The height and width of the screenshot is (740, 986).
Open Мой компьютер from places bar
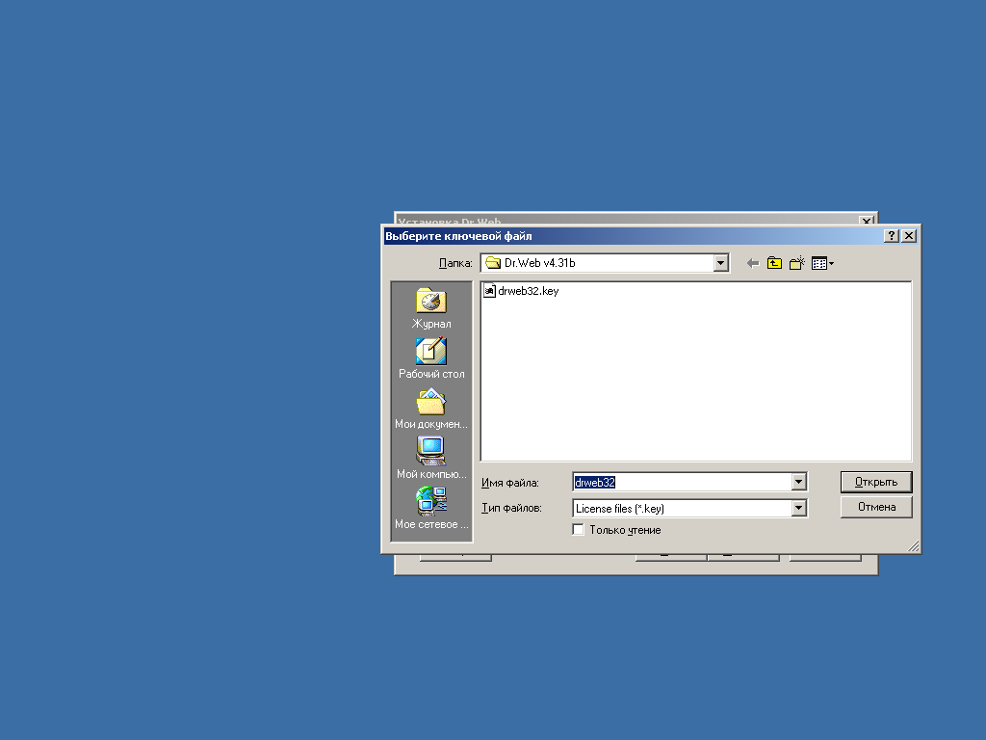tap(431, 459)
